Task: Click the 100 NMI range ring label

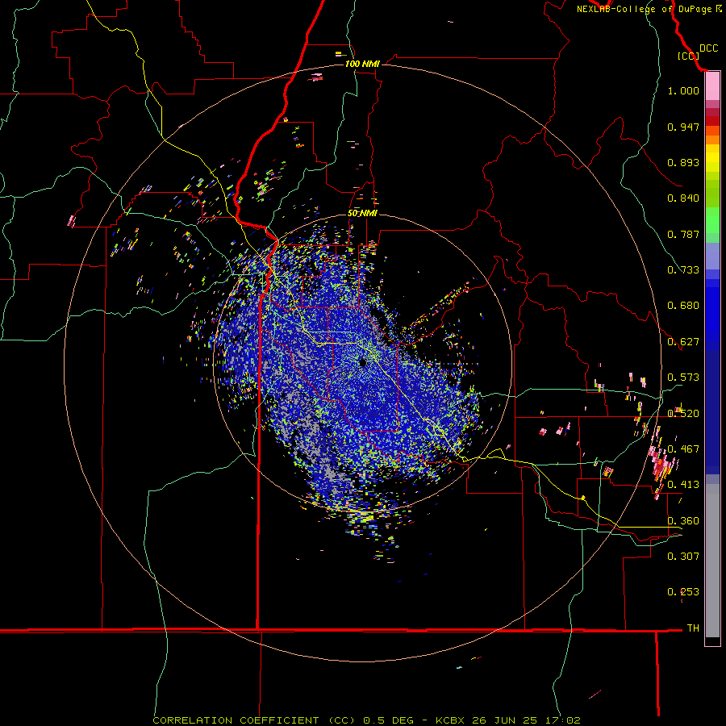Action: point(362,64)
